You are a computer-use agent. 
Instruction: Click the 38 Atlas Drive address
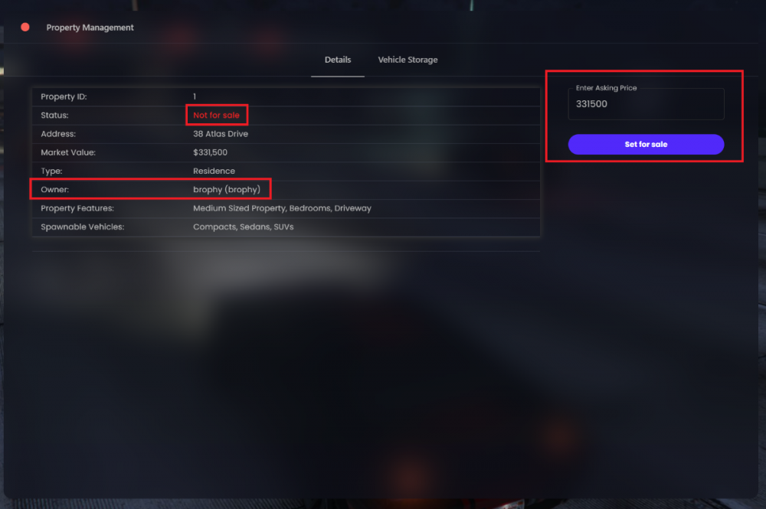221,134
